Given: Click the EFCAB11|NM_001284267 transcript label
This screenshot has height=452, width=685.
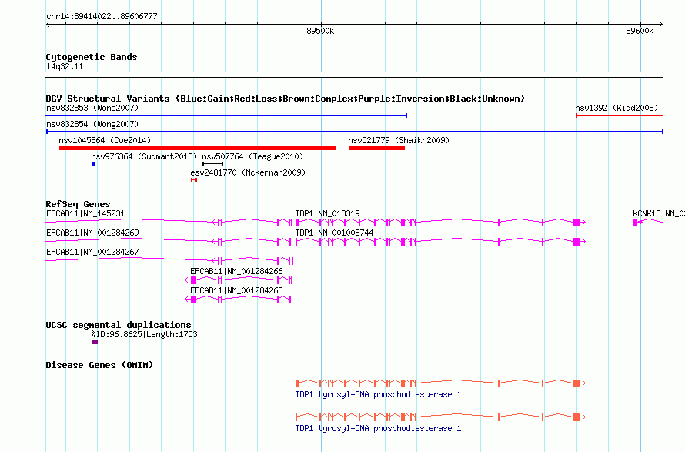Looking at the screenshot, I should tap(92, 252).
